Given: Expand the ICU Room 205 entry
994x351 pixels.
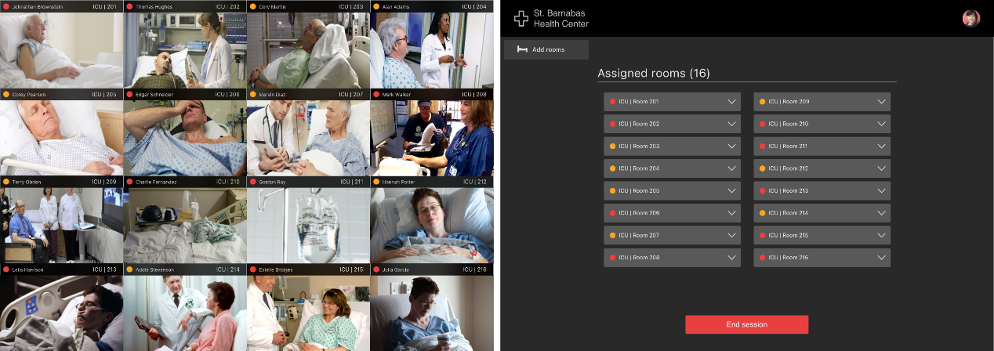Looking at the screenshot, I should click(672, 191).
